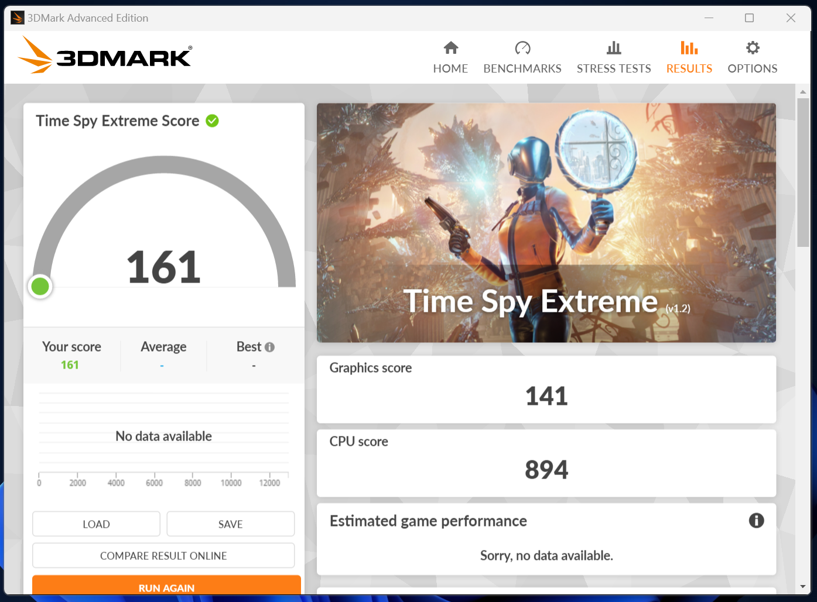817x602 pixels.
Task: Switch to the BENCHMARKS tab label
Action: click(522, 68)
